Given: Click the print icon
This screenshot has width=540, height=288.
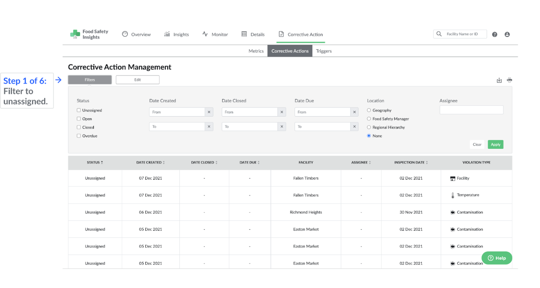Looking at the screenshot, I should [509, 80].
